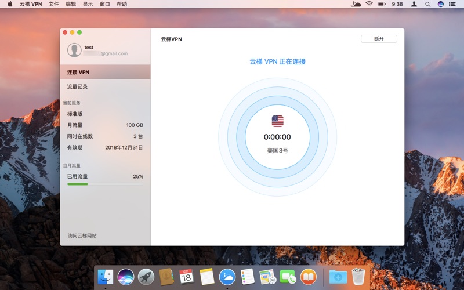Open Launchpad rocket icon in Dock
Screen dimensions: 464x290
click(x=146, y=277)
